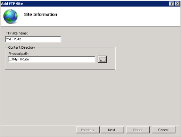This screenshot has height=137, width=181.
Task: Click the disabled Previous button
Action: [x=88, y=130]
